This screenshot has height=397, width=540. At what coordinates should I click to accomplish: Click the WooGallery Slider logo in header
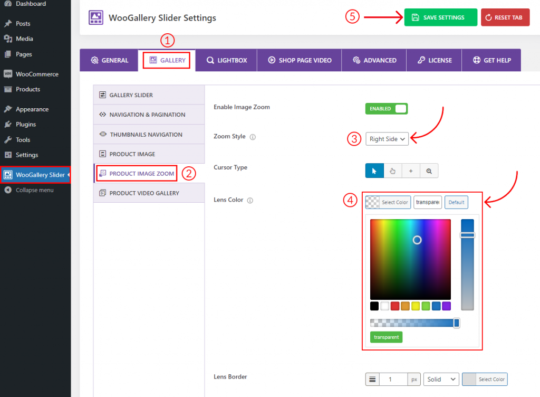coord(96,17)
